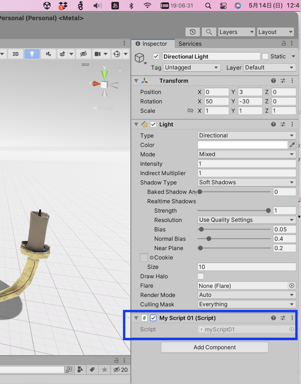The width and height of the screenshot is (301, 384).
Task: Open the Culling Mask dropdown
Action: click(x=247, y=304)
